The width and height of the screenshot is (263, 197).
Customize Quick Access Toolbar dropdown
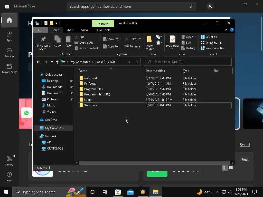56,23
